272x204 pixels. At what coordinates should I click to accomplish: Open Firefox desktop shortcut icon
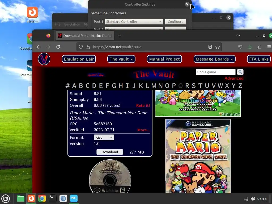(x=32, y=12)
